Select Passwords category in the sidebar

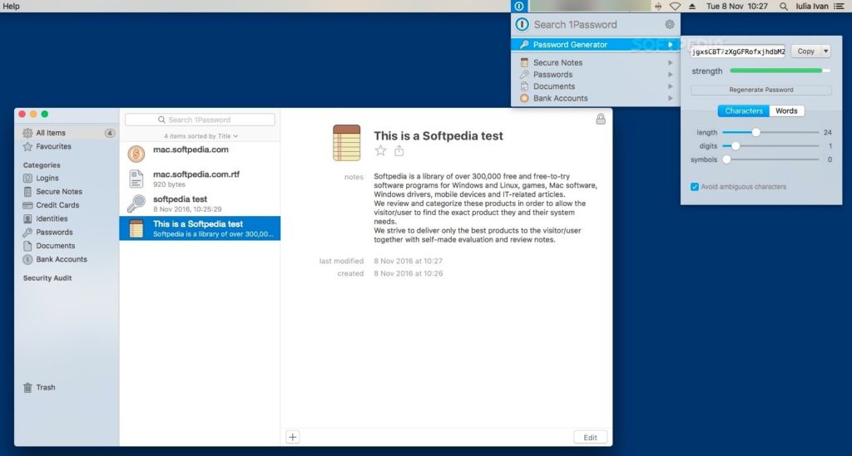54,232
